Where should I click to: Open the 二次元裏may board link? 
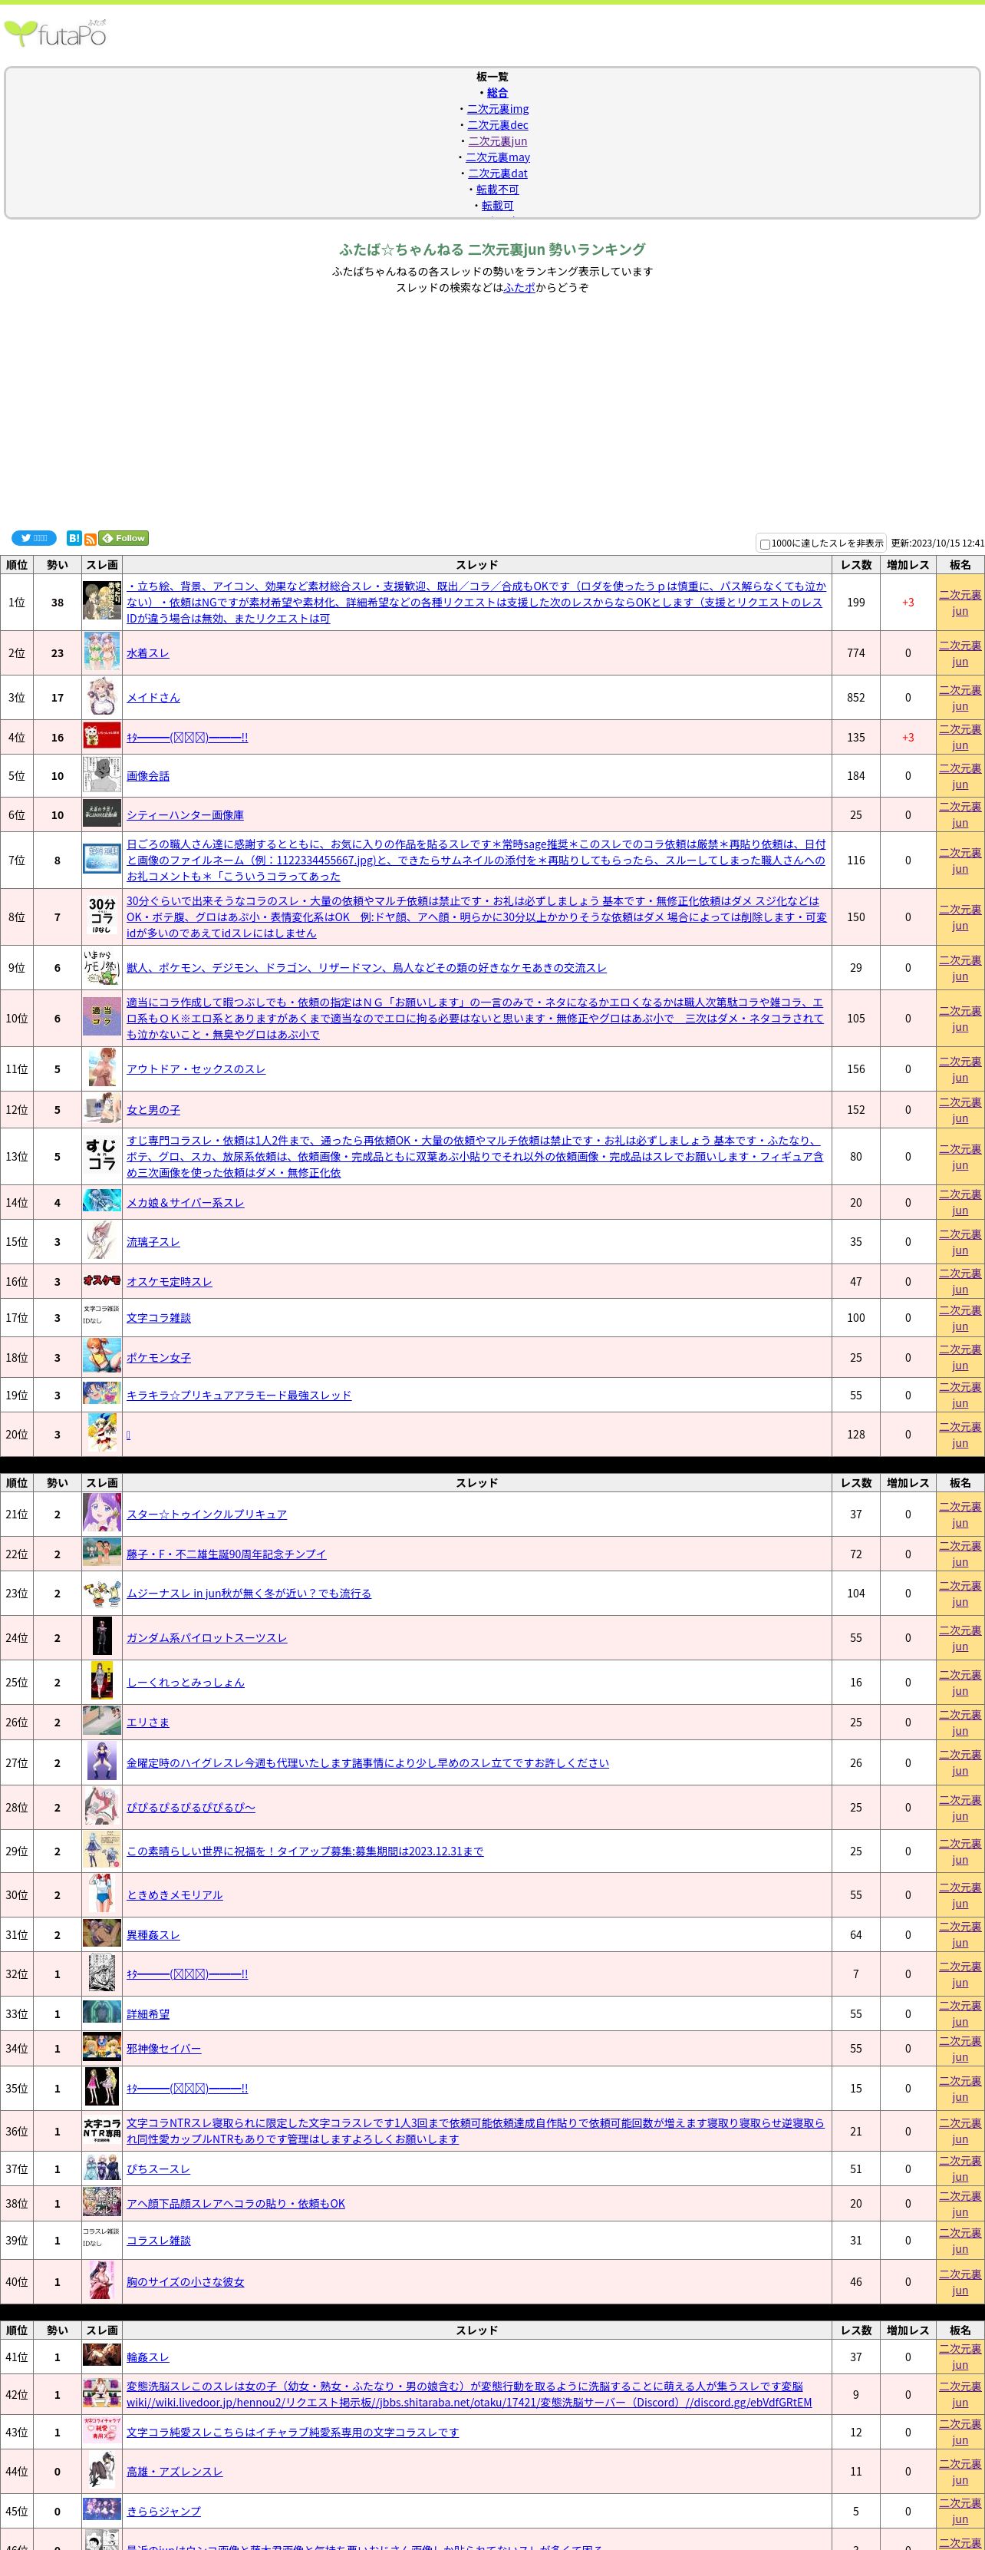point(497,157)
